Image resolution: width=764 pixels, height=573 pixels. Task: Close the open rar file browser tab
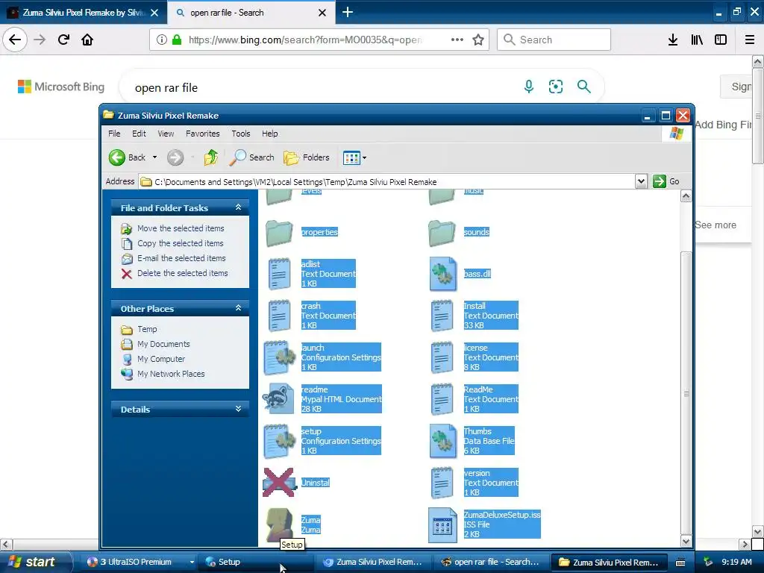pyautogui.click(x=322, y=13)
